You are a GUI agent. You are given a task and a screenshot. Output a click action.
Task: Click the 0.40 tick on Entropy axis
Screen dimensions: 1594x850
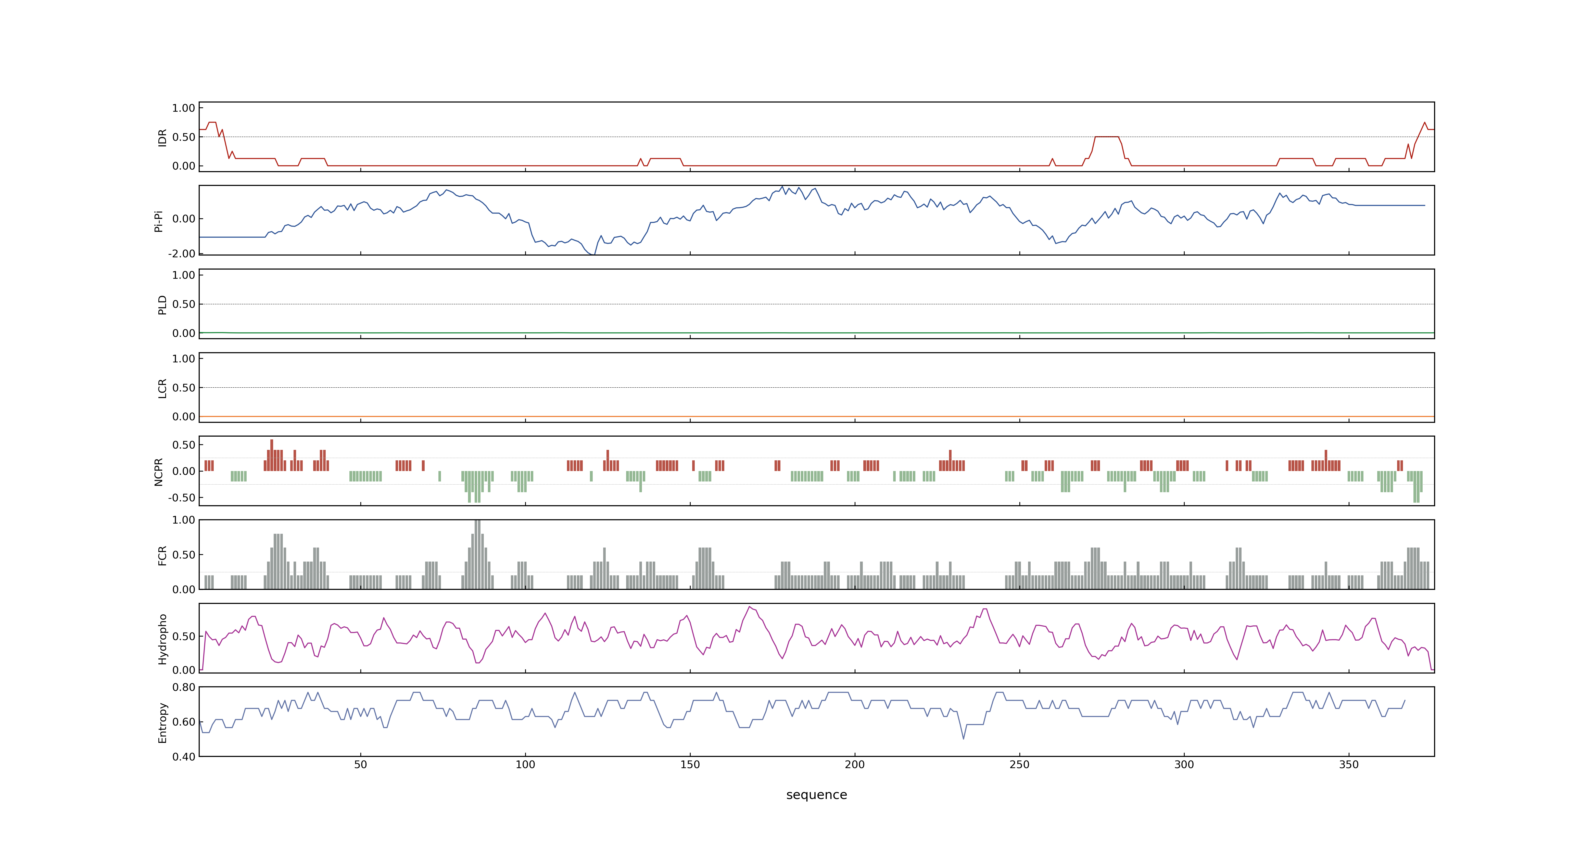184,757
